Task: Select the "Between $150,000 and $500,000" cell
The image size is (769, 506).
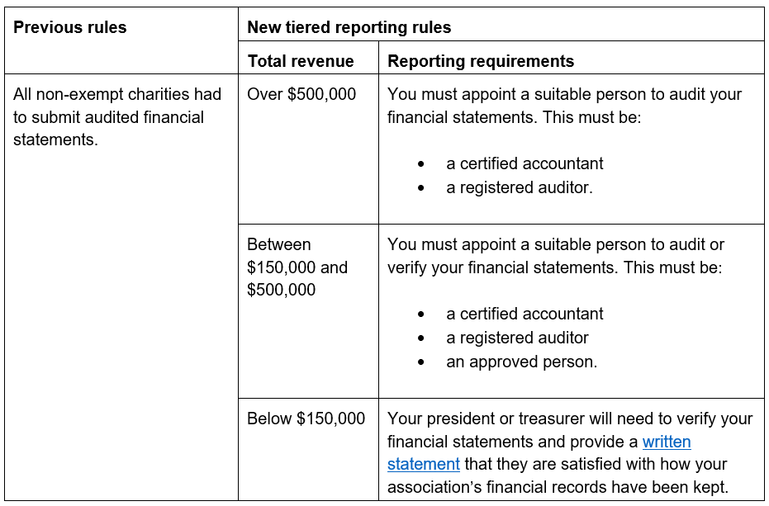Action: [x=297, y=267]
